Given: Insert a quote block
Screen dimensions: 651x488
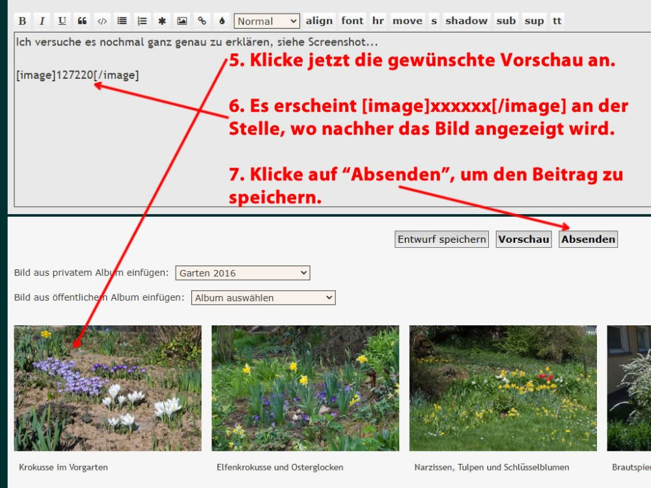Looking at the screenshot, I should 82,21.
